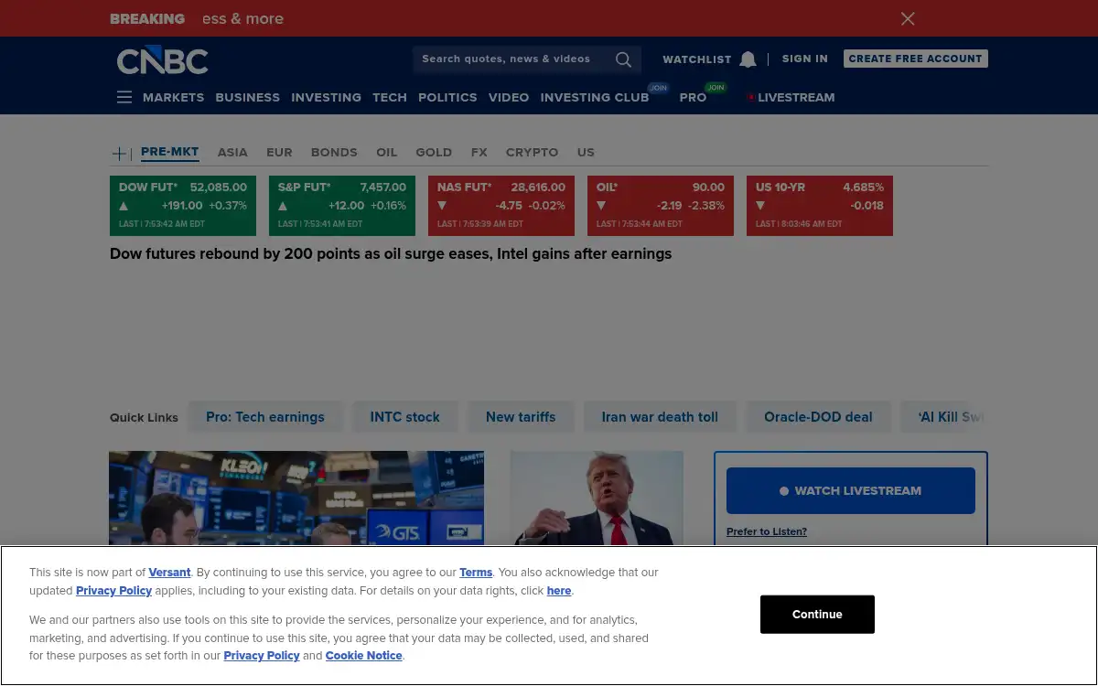This screenshot has width=1098, height=686.
Task: Click the Quick Links label
Action: point(144,417)
